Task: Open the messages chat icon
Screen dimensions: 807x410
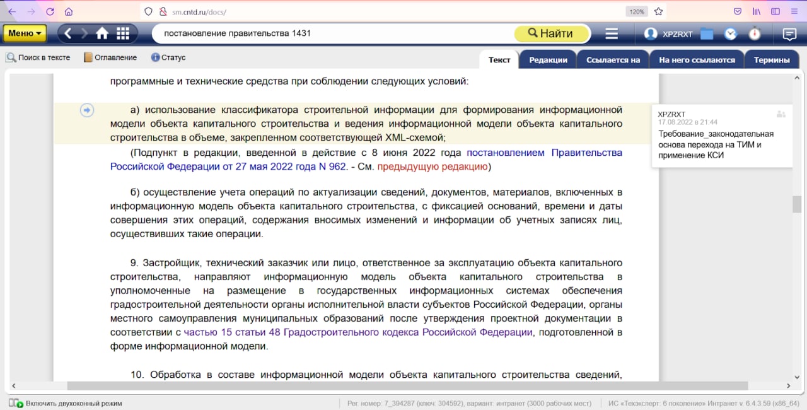Action: [x=789, y=34]
